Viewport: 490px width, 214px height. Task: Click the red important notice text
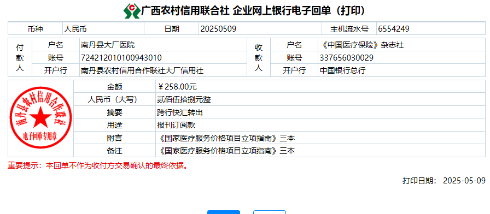[98, 165]
